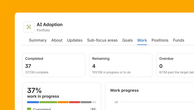Click the '37% work in progress' heading
Screen dimensions: 194x110
(x=43, y=93)
